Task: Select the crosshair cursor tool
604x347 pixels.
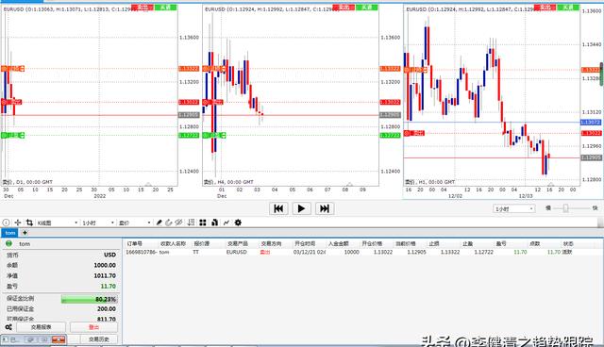Action: click(18, 223)
